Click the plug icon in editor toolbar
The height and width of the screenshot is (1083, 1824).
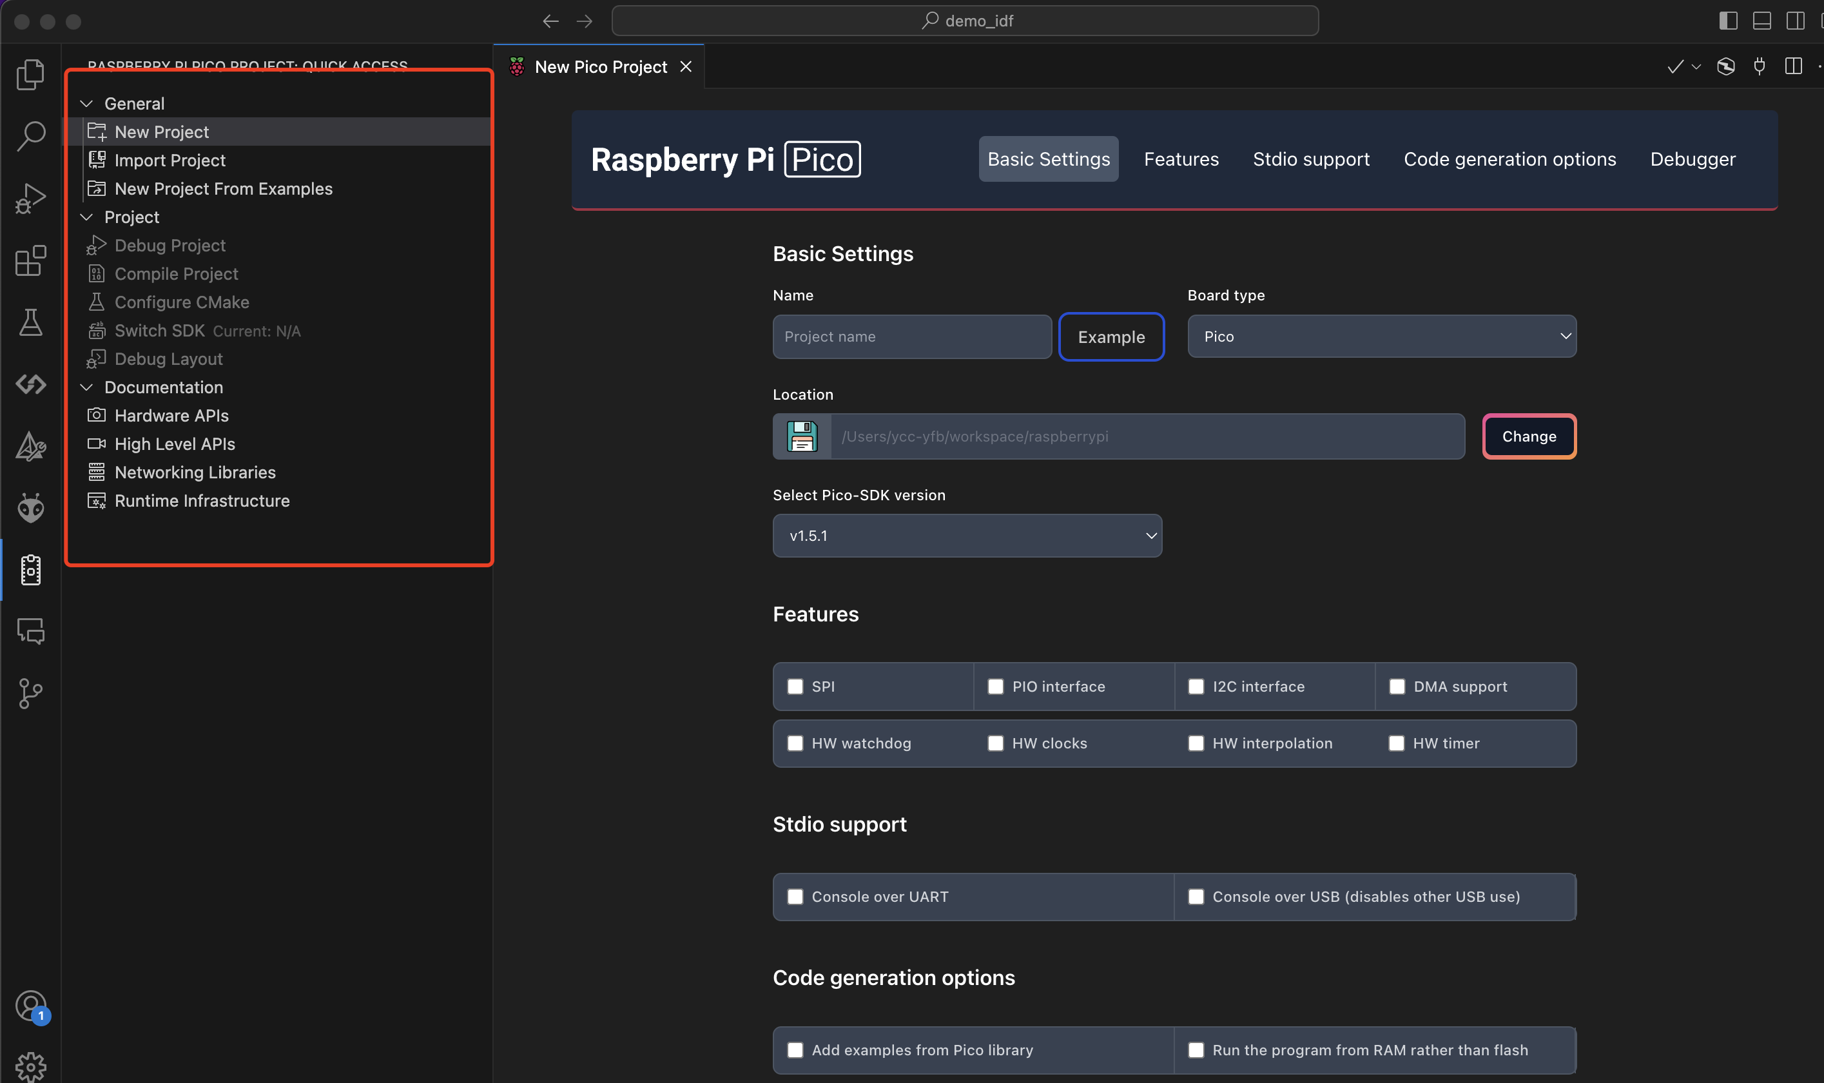1760,66
